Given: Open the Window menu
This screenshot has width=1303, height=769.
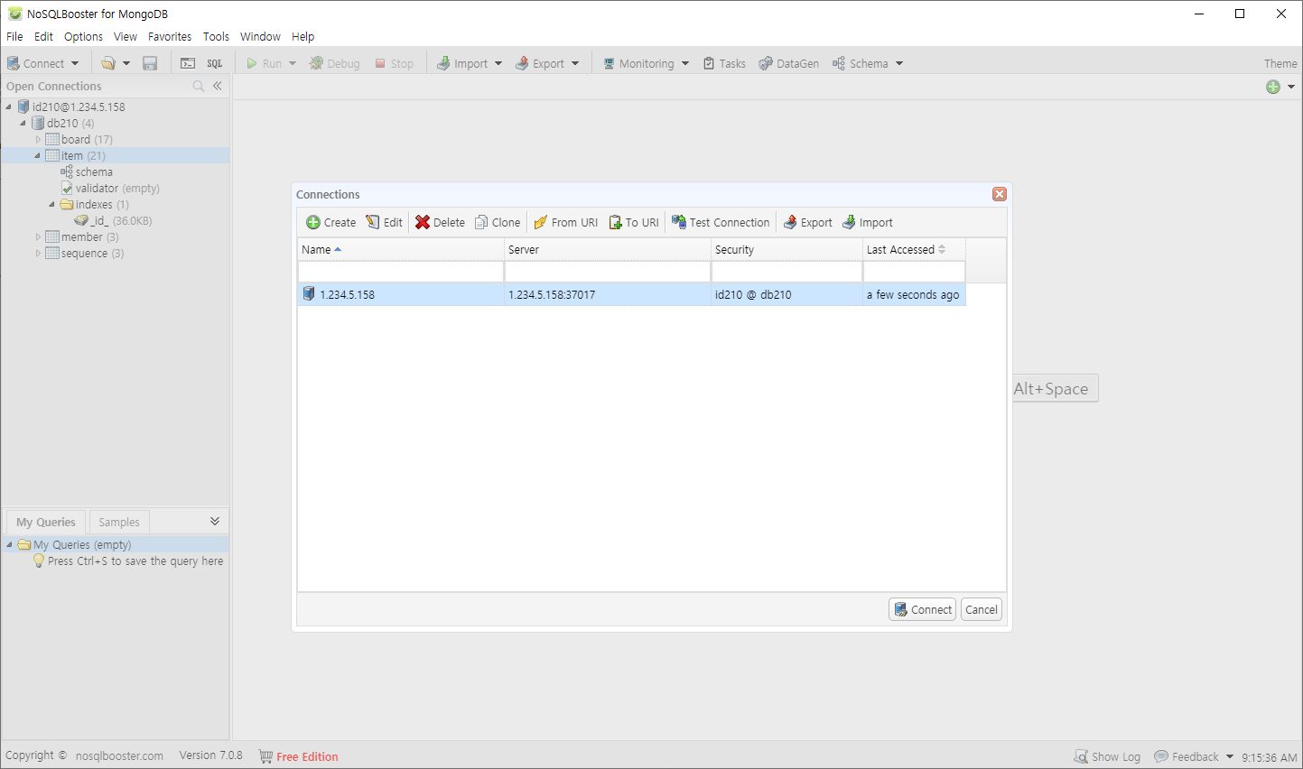Looking at the screenshot, I should [260, 36].
